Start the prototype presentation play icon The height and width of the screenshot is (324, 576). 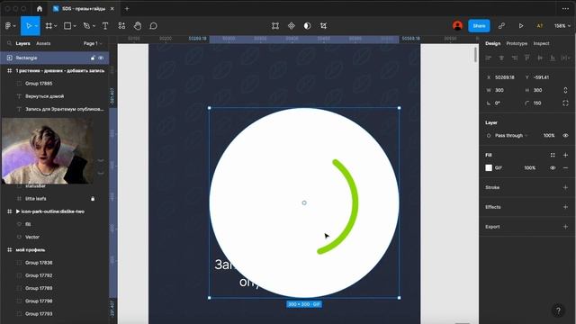pos(521,26)
